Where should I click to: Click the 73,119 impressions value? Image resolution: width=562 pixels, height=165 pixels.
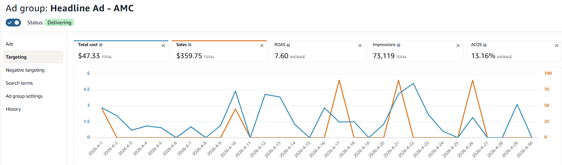coord(384,56)
